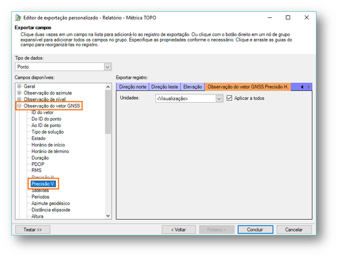Open the Tipo de dados dropdown
This screenshot has width=339, height=258.
coord(107,67)
